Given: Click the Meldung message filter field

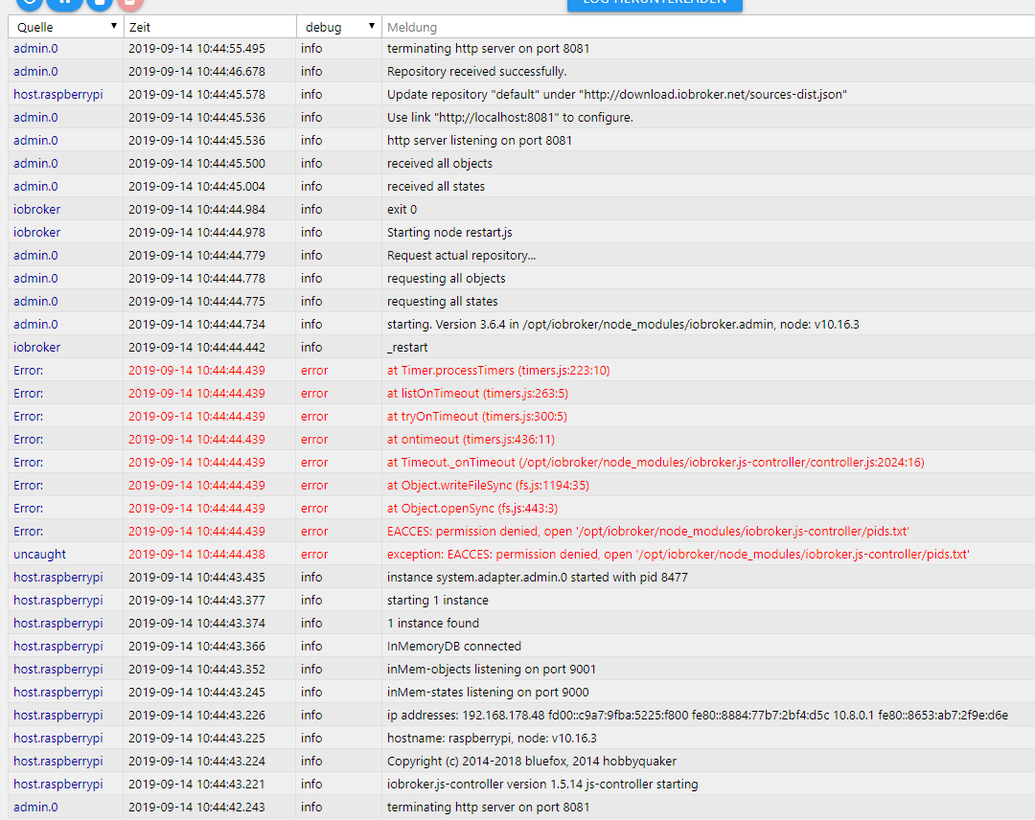Looking at the screenshot, I should tap(708, 27).
